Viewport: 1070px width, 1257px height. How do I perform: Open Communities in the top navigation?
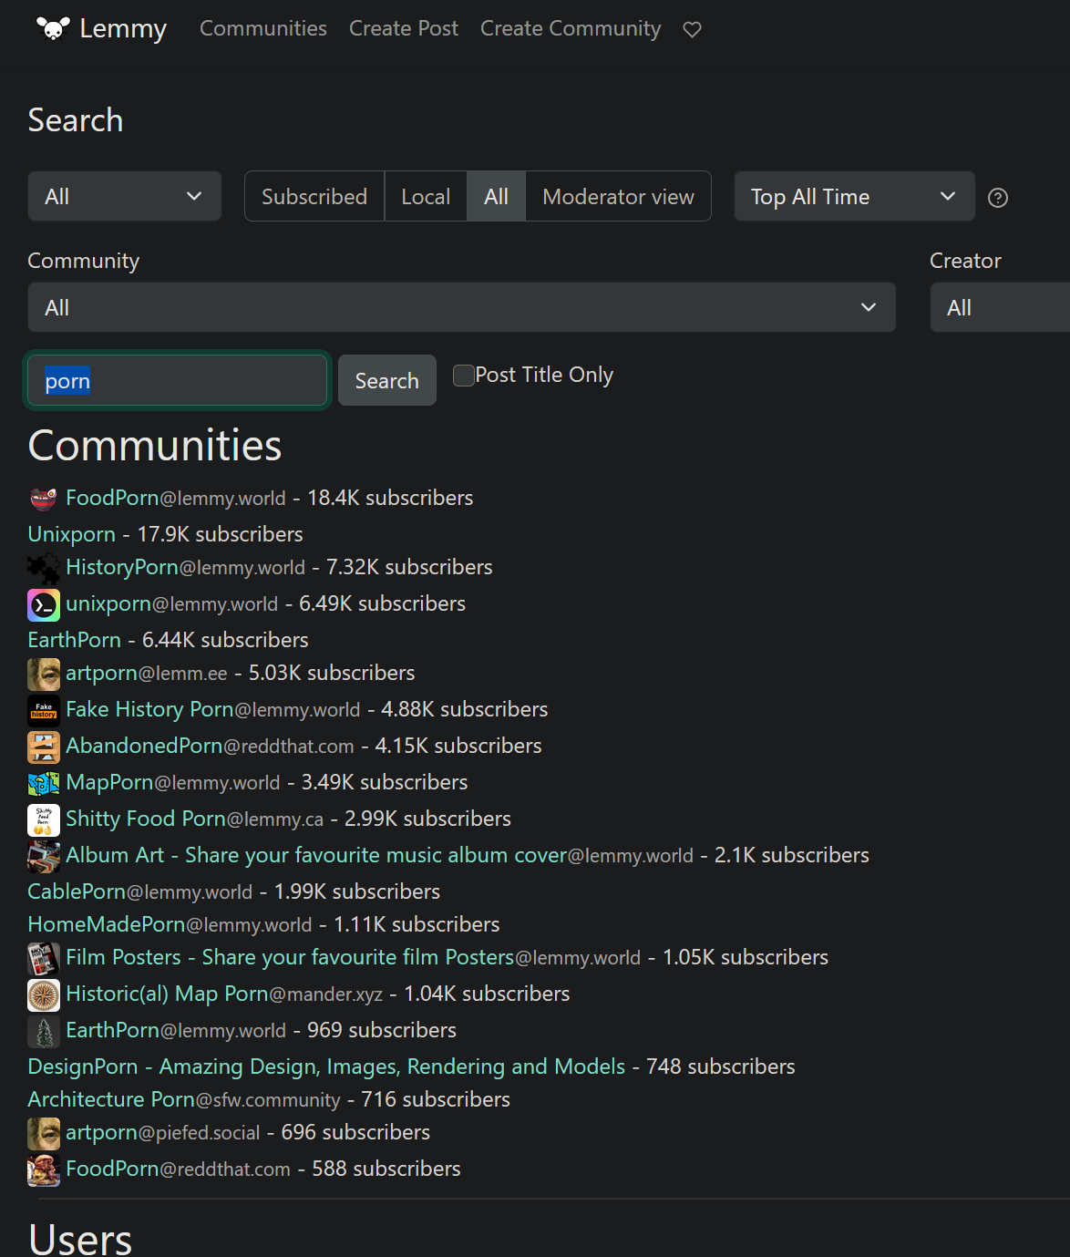263,29
